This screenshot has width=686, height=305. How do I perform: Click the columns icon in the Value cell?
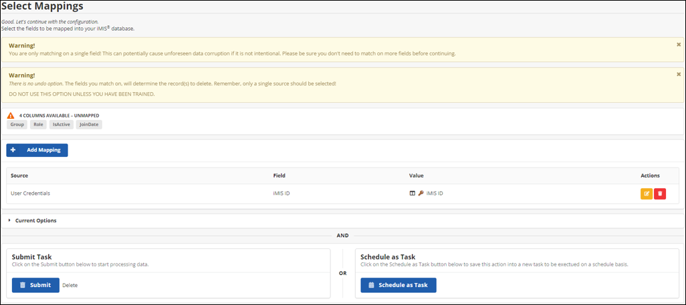tap(413, 194)
